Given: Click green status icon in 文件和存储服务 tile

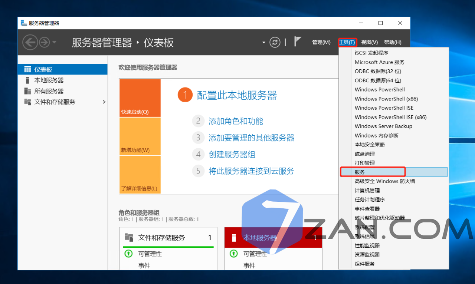Looking at the screenshot, I should coord(128,254).
